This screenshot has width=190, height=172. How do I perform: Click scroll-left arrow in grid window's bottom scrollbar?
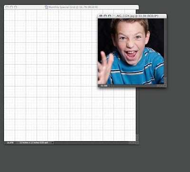(x=130, y=143)
